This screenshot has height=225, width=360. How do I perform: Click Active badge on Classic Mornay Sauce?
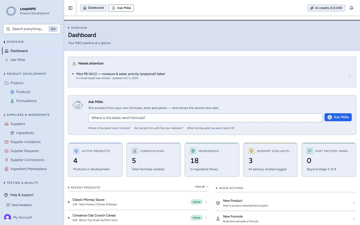point(196,202)
